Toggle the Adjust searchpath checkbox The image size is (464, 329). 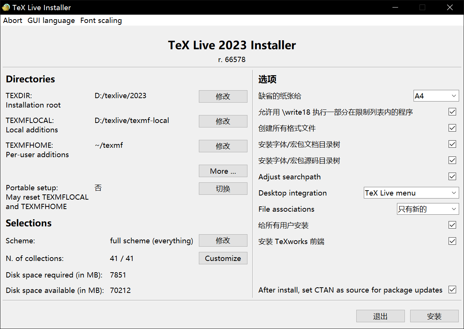pos(452,176)
